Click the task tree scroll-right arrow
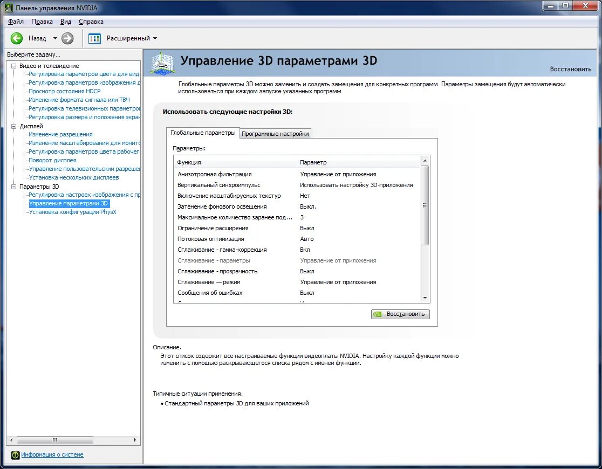602x469 pixels. [x=135, y=440]
